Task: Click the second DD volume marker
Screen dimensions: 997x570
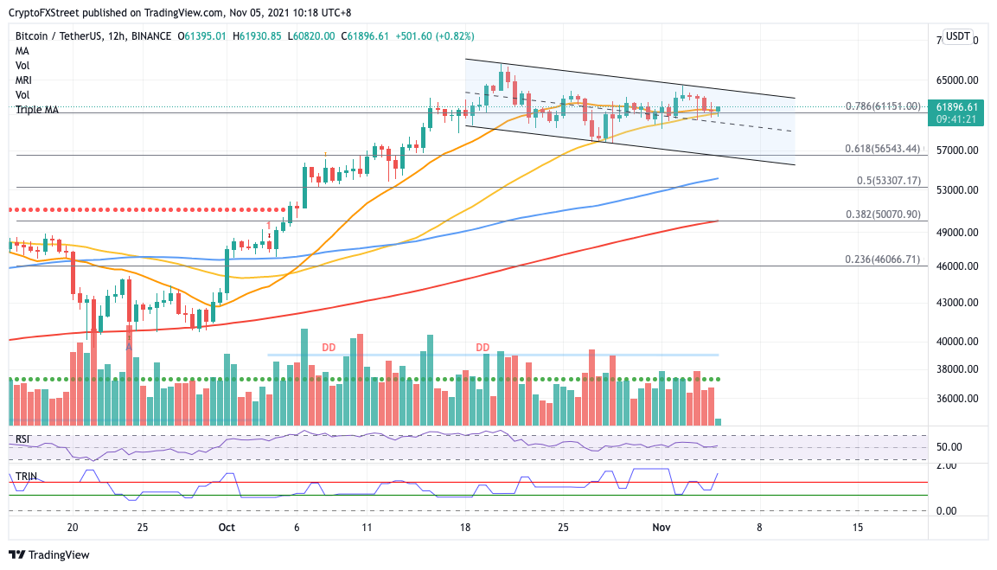Action: pos(483,348)
